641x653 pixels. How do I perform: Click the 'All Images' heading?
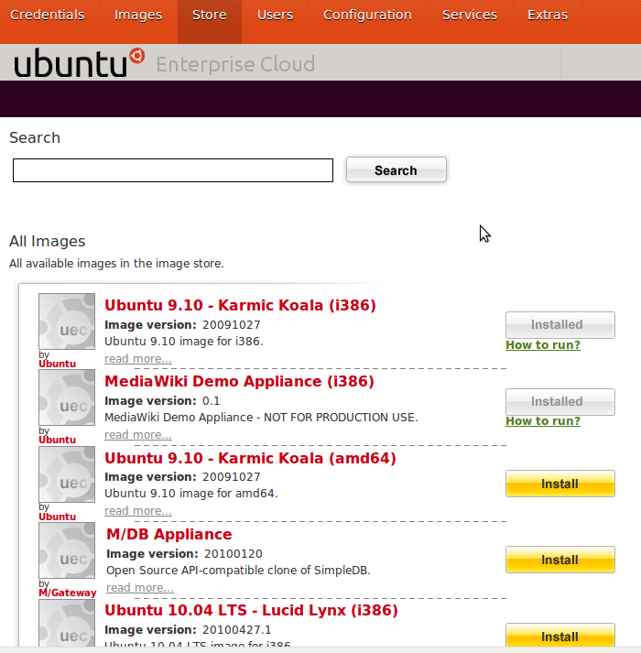click(47, 241)
